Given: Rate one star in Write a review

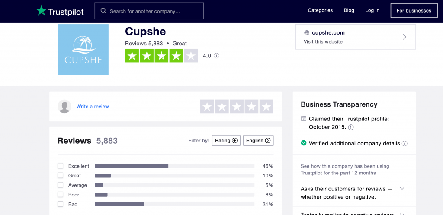Looking at the screenshot, I should click(207, 107).
